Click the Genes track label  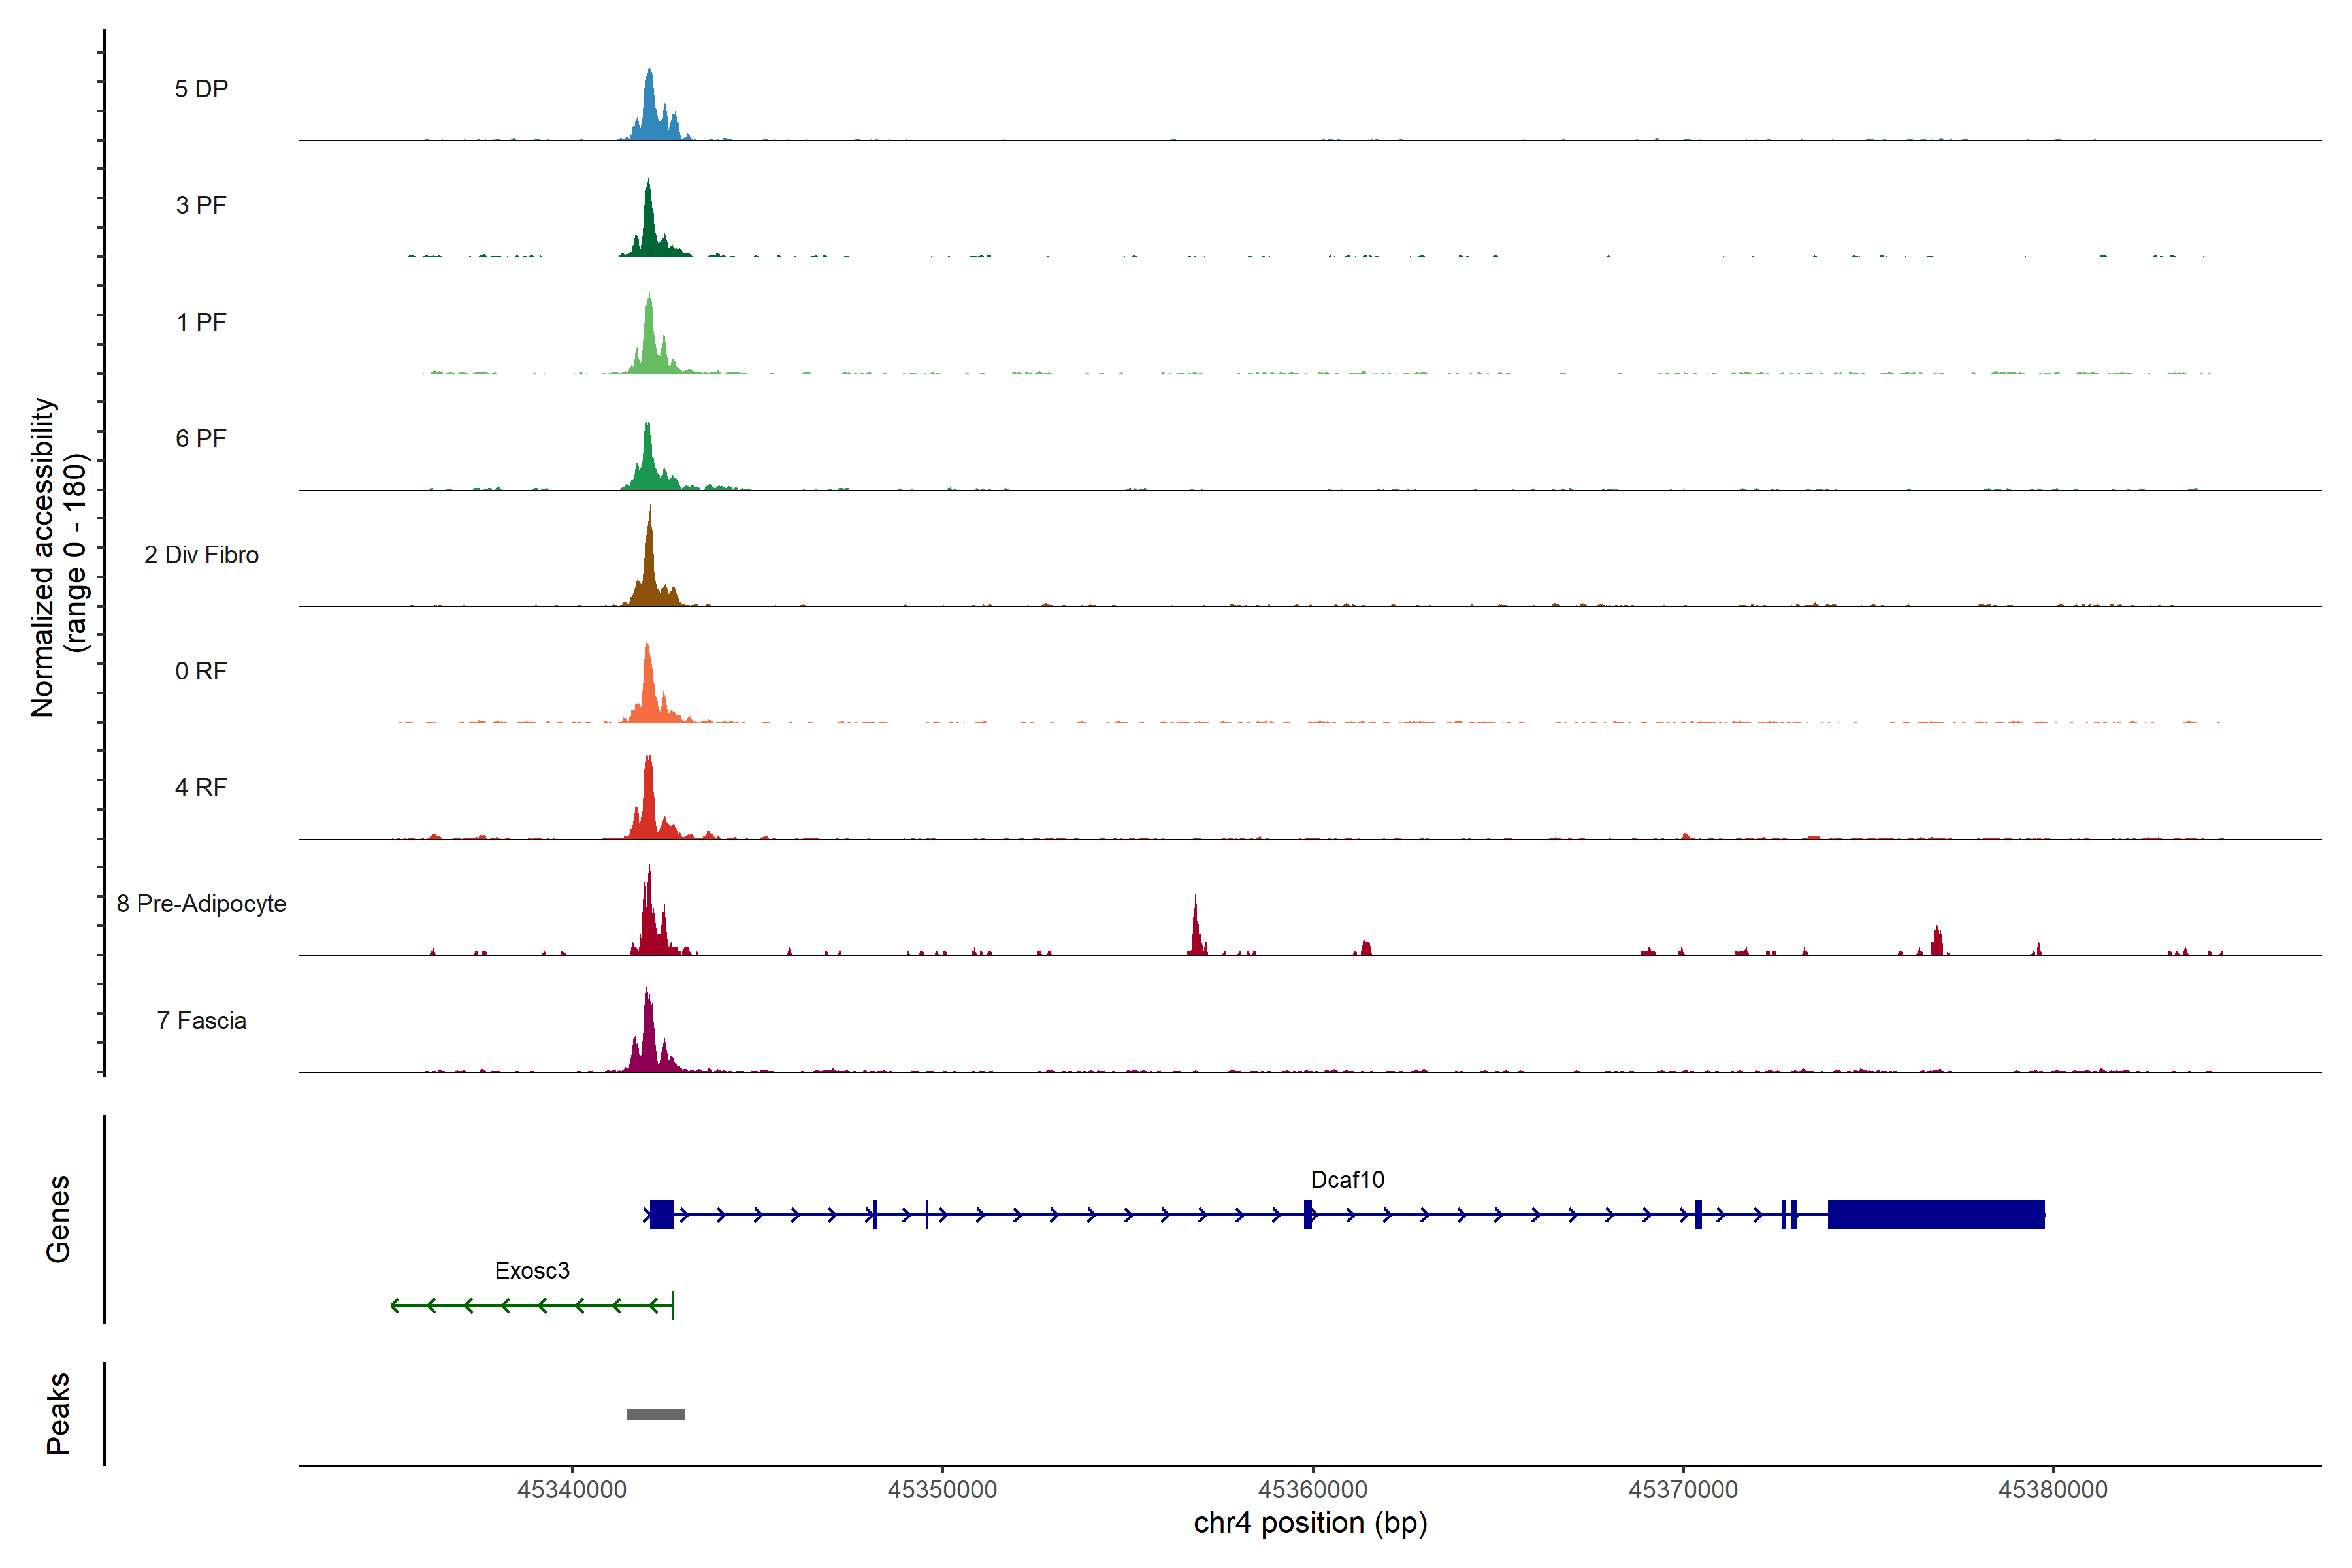point(58,1218)
